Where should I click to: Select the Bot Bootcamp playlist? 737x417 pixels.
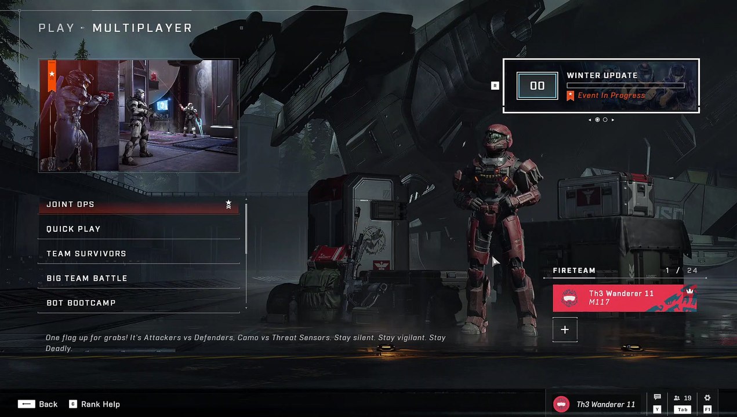tap(139, 303)
